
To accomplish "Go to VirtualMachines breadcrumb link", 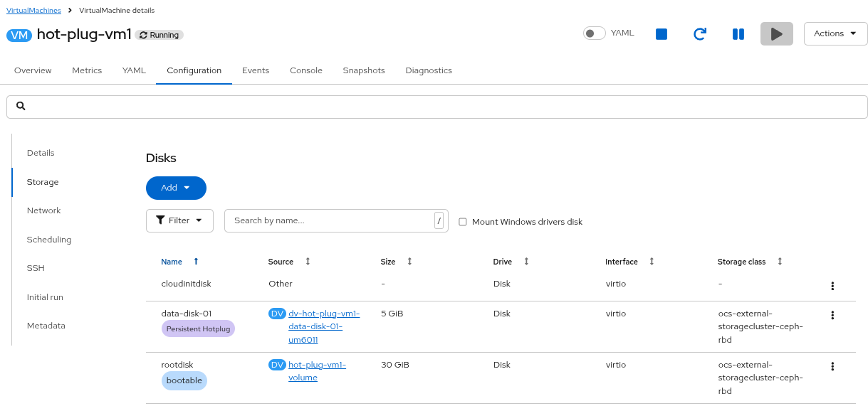I will point(33,11).
